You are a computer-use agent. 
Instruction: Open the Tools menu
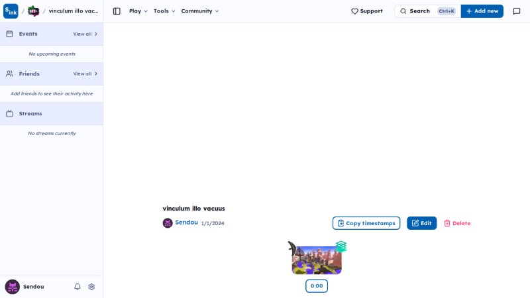coord(164,11)
